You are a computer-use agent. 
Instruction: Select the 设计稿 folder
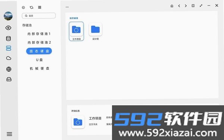[x=96, y=31]
